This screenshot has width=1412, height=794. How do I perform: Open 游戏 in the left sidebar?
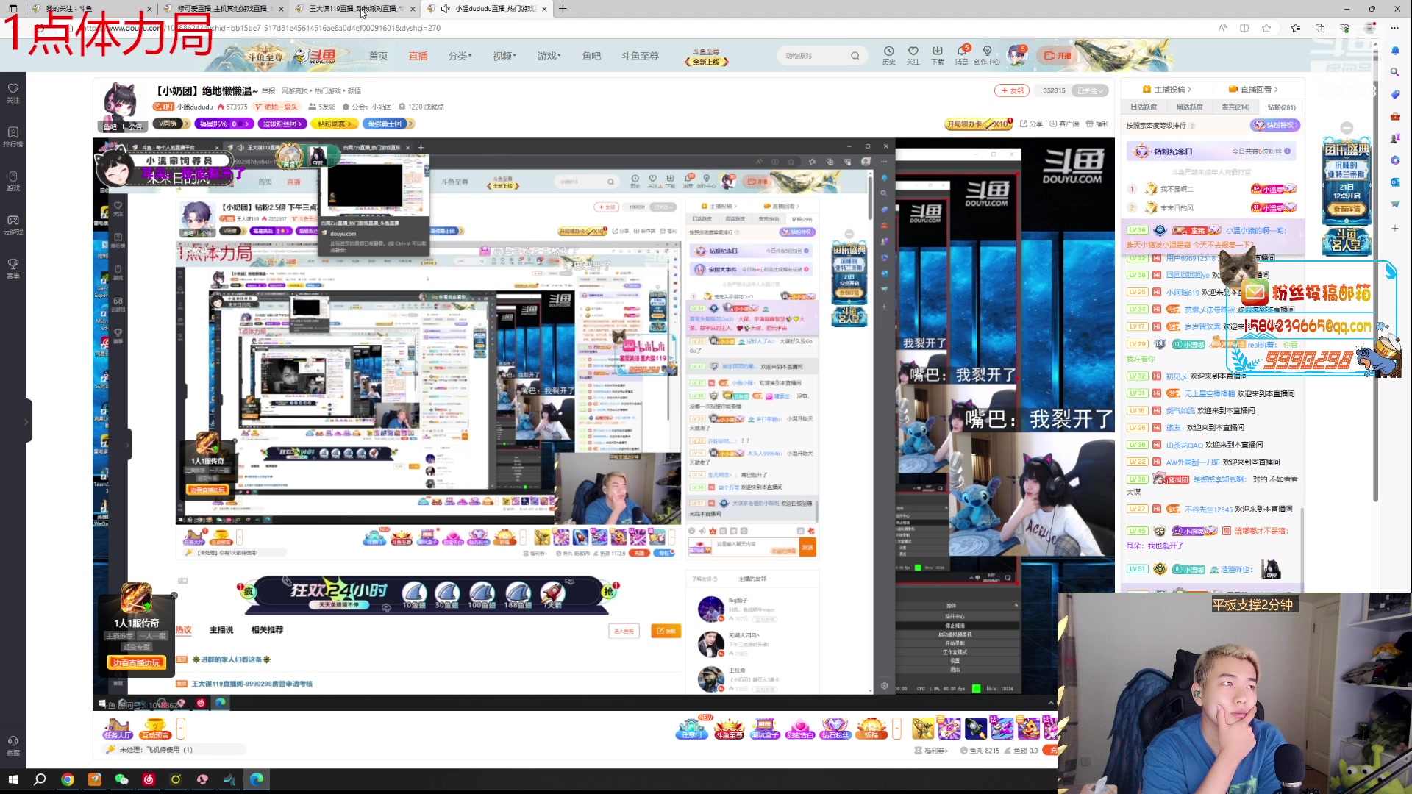coord(13,181)
